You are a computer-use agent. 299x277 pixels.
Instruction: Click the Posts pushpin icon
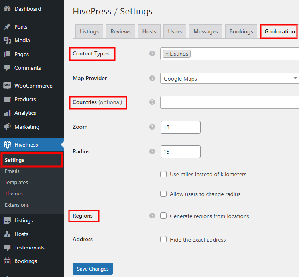7,27
